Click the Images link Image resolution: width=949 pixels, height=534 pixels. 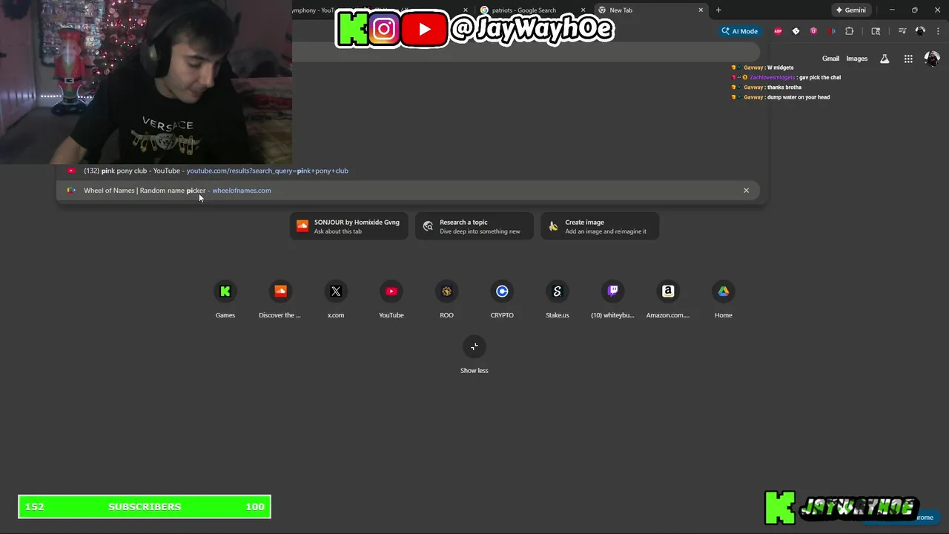tap(857, 59)
